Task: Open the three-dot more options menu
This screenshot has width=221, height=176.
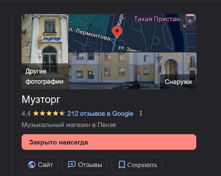Action: 141,113
